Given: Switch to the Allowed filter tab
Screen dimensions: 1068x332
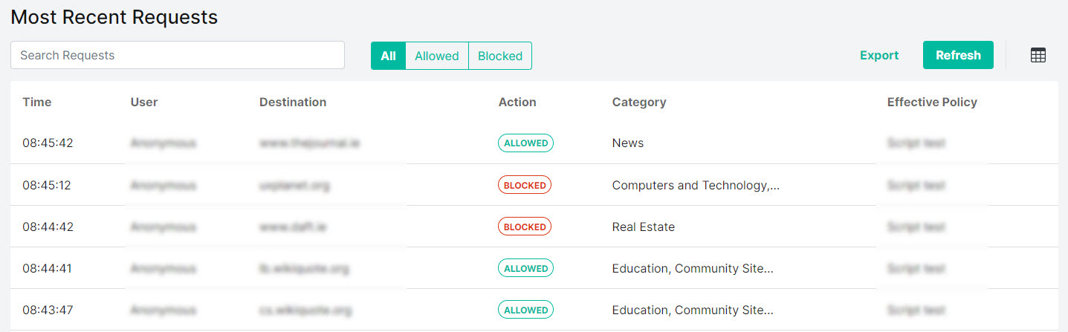Looking at the screenshot, I should [437, 56].
